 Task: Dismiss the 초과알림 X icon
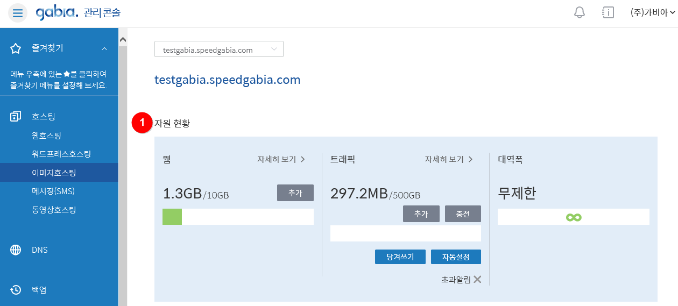477,279
